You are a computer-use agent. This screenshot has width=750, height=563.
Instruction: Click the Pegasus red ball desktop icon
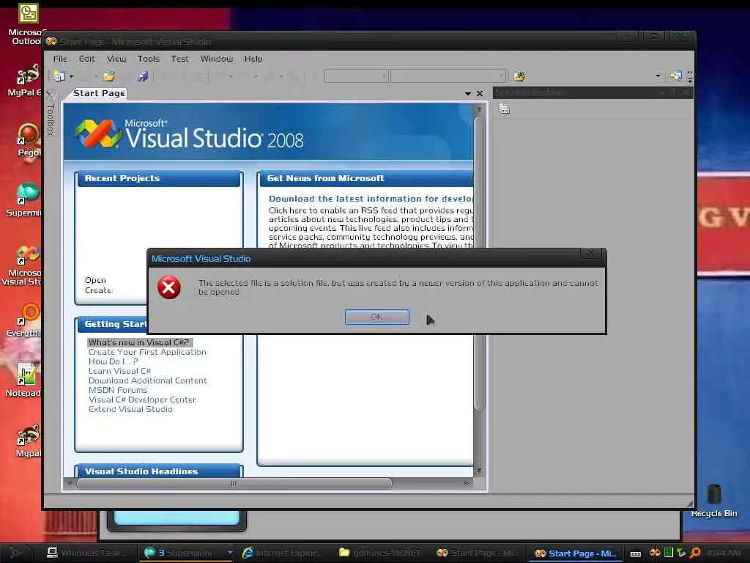(28, 140)
